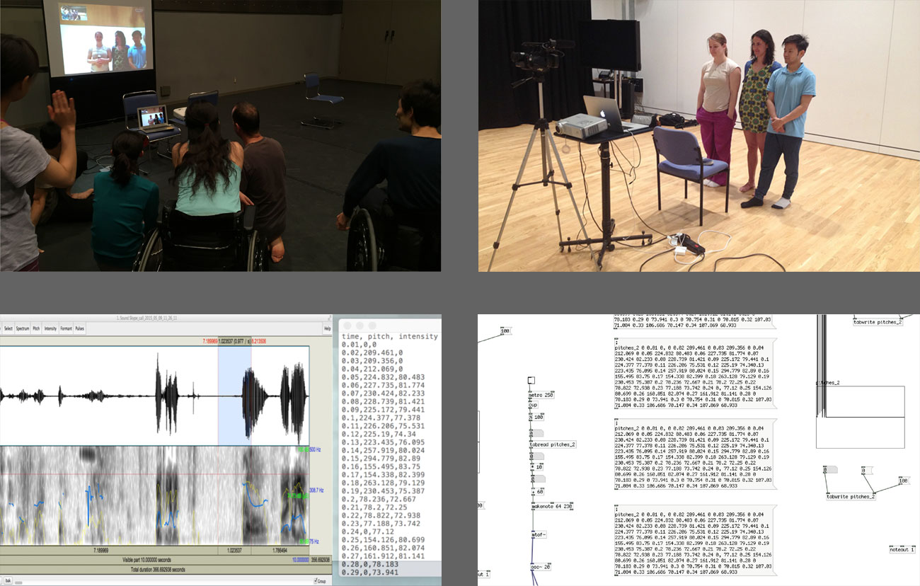Open the Formant menu in Praat editor
This screenshot has height=586, width=920.
[x=66, y=328]
